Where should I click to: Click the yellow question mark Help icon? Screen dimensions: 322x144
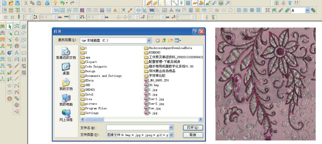(55, 3)
